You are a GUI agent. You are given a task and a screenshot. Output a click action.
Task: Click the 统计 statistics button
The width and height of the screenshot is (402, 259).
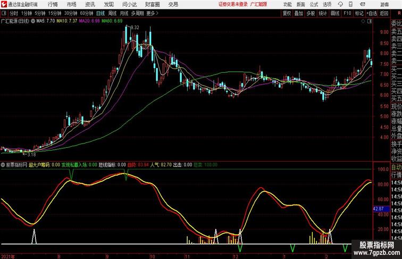323,13
